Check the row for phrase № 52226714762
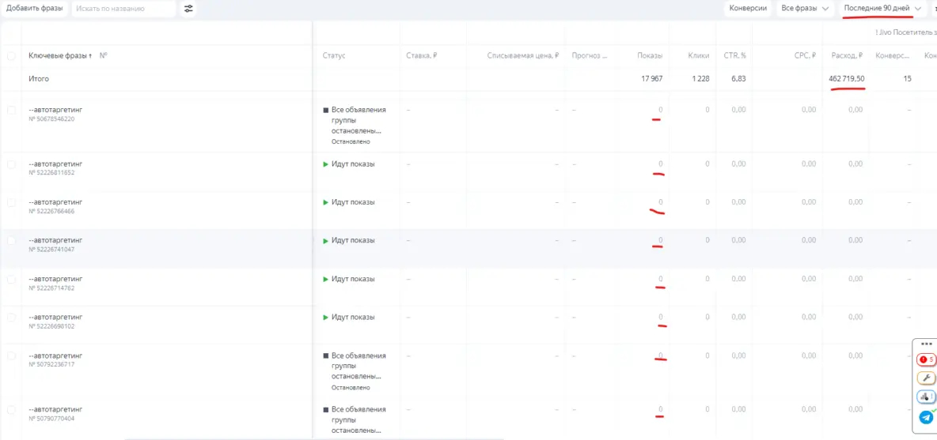The height and width of the screenshot is (440, 937). click(11, 279)
